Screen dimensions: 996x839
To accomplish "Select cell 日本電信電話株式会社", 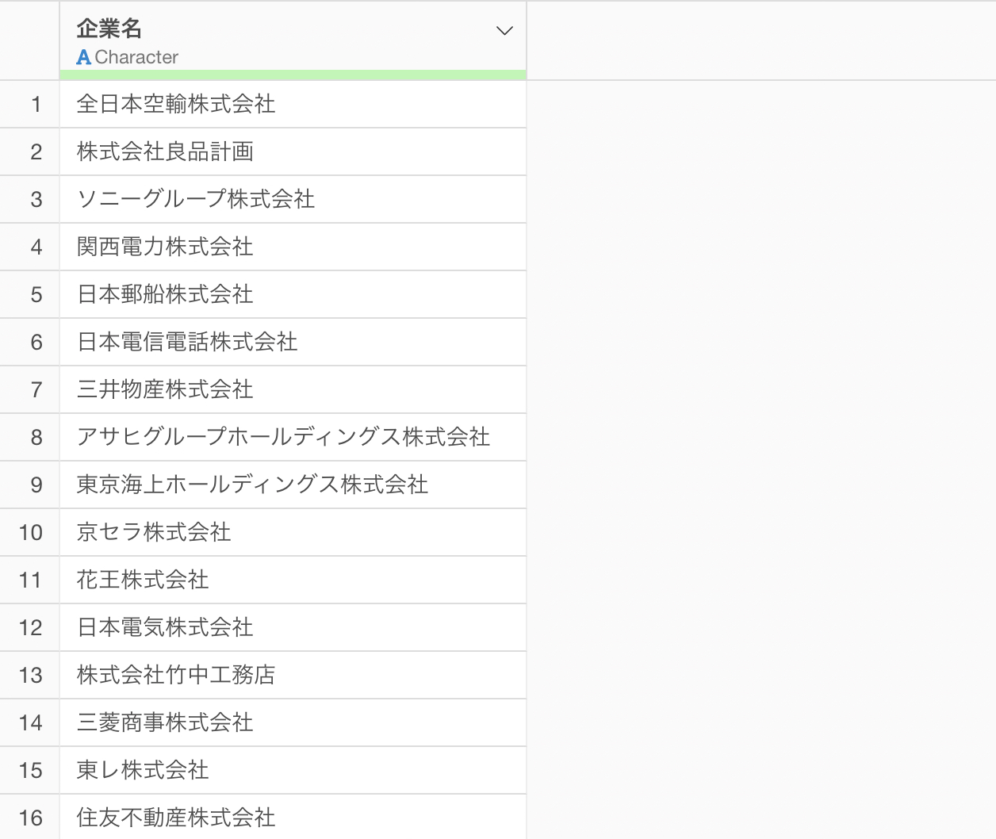I will (x=187, y=342).
